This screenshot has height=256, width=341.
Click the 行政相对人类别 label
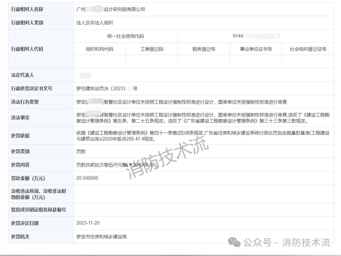(x=27, y=23)
